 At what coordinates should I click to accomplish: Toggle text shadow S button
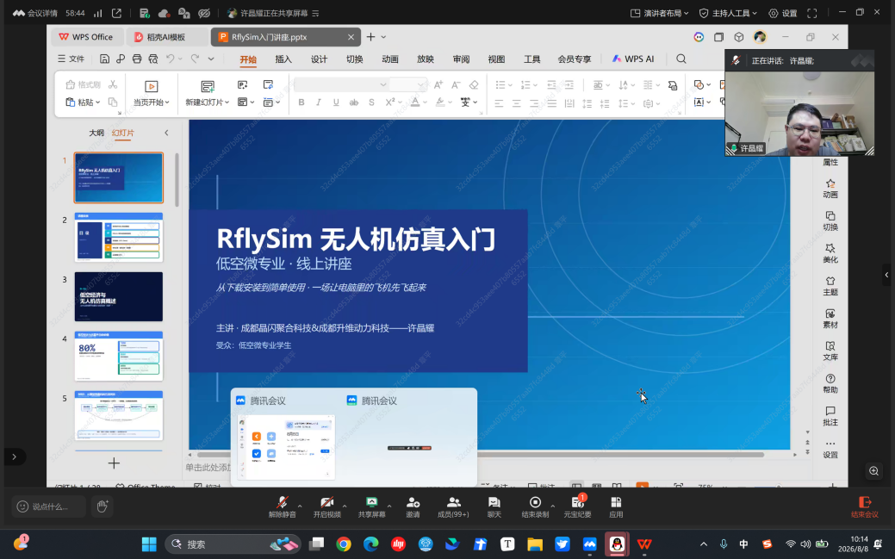(x=371, y=102)
